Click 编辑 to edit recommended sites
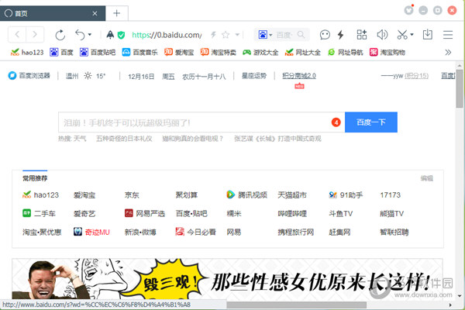Viewport: 465px width, 310px height. (426, 178)
